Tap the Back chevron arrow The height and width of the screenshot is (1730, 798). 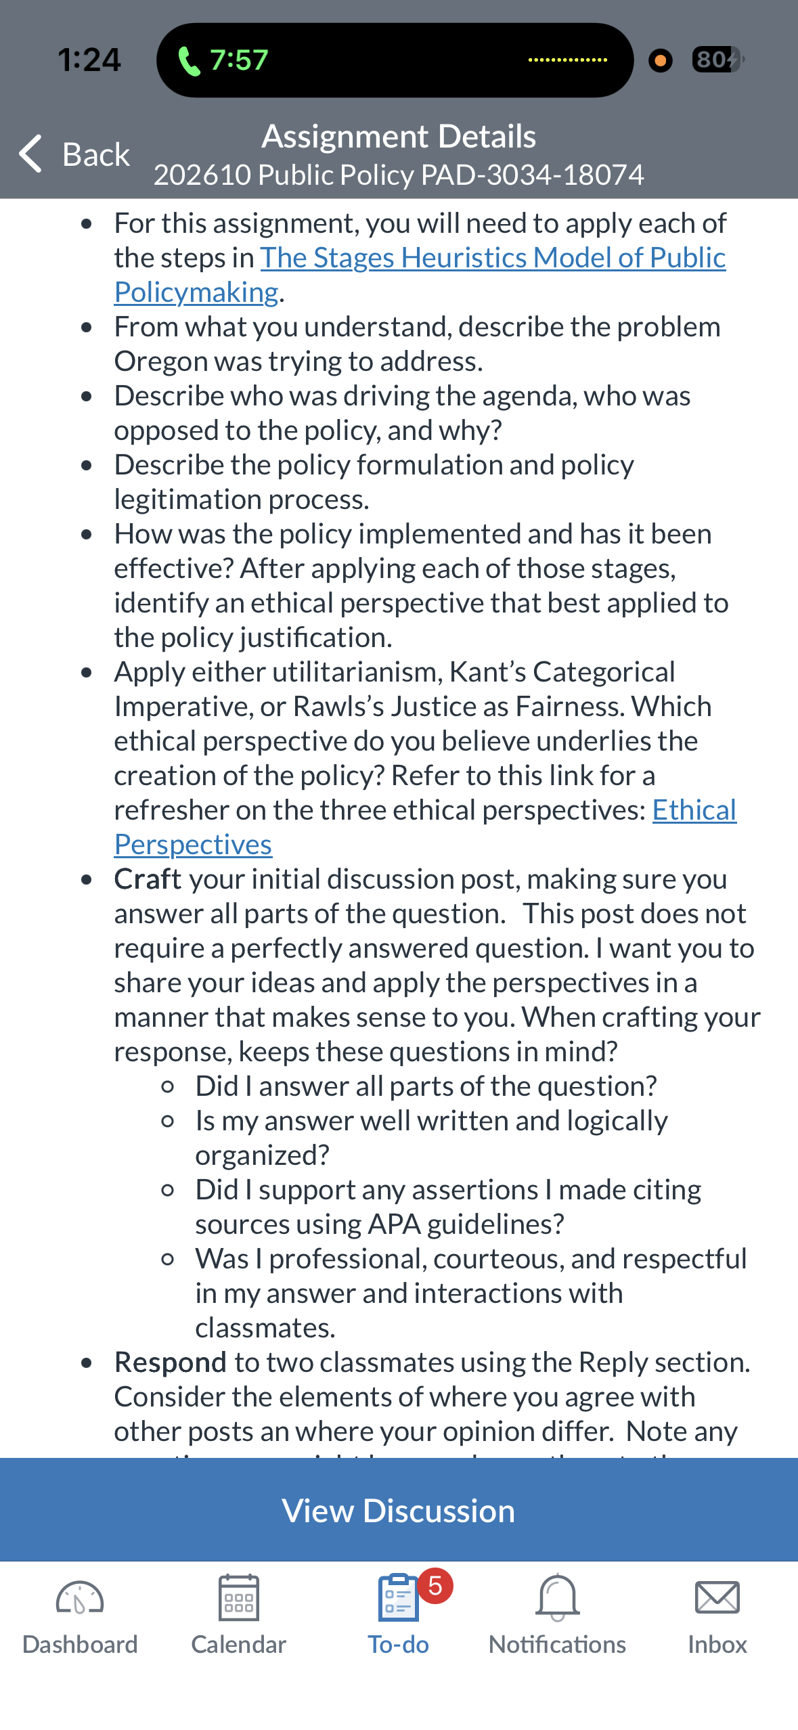click(x=30, y=154)
